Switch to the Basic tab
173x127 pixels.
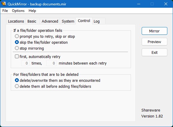click(x=32, y=21)
